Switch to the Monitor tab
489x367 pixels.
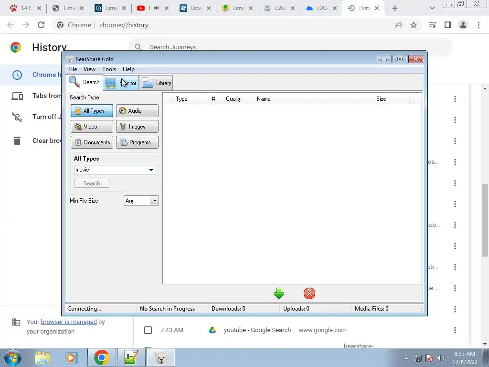121,83
